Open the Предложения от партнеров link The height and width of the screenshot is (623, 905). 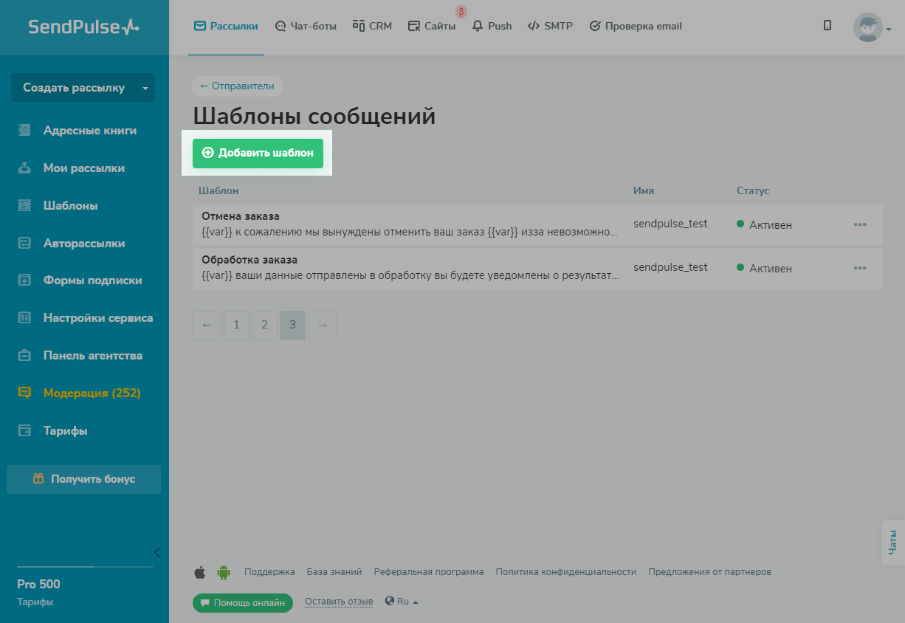pyautogui.click(x=709, y=572)
